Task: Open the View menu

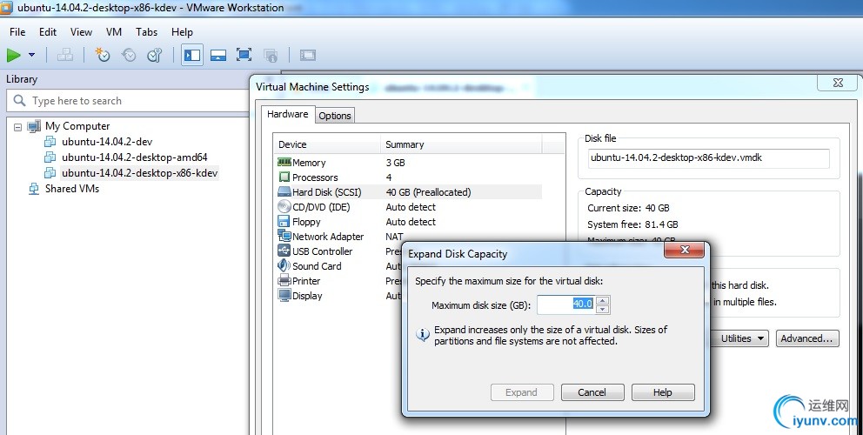Action: [81, 32]
